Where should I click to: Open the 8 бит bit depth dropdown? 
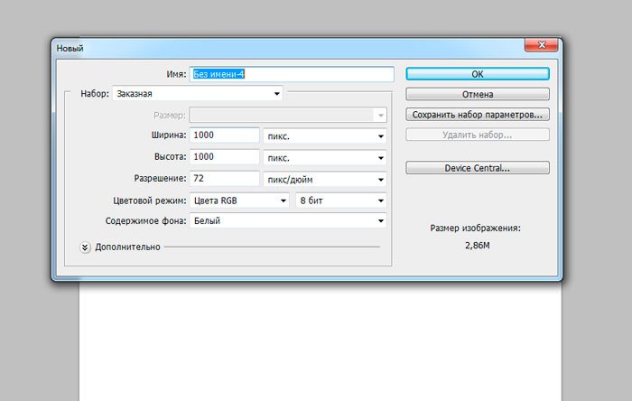click(x=341, y=200)
